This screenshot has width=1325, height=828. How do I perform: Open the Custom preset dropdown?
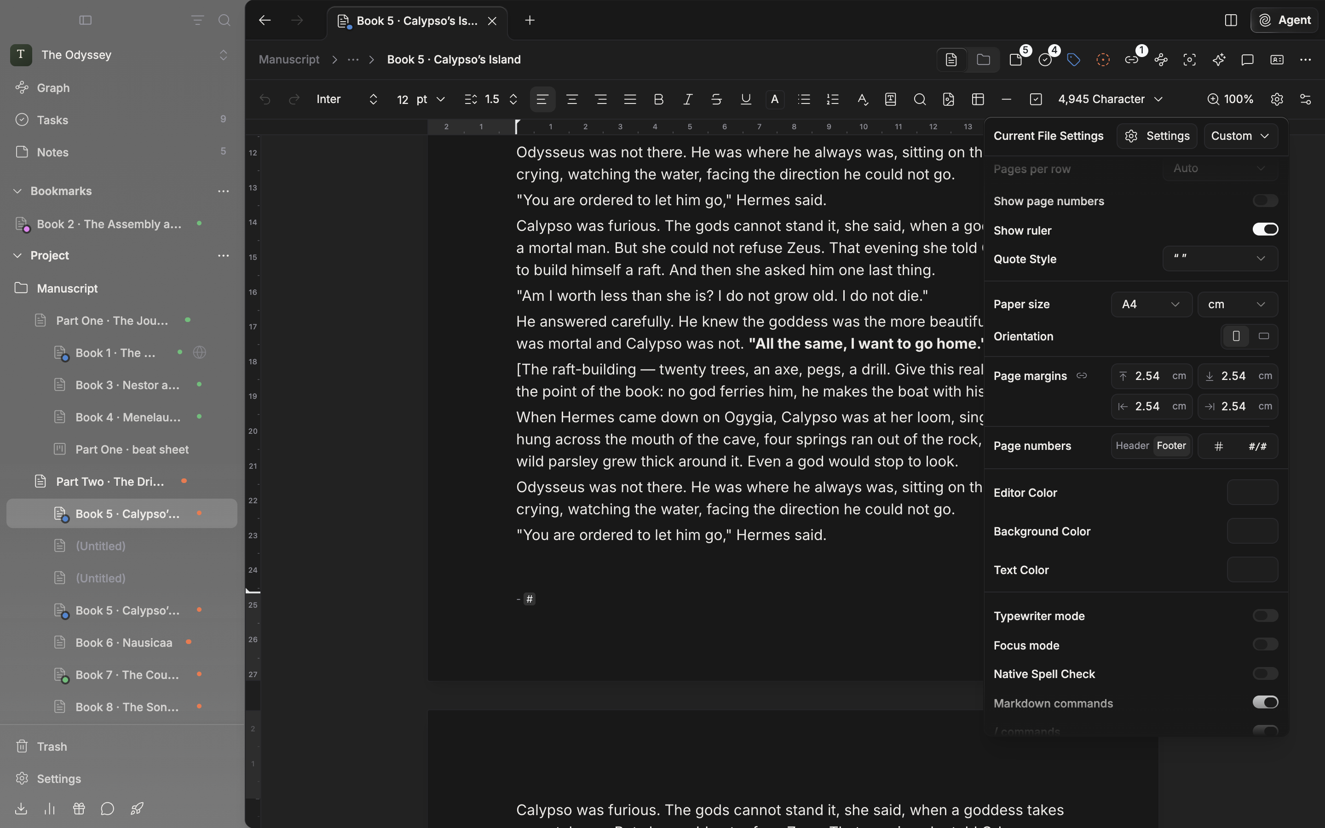[x=1241, y=136]
